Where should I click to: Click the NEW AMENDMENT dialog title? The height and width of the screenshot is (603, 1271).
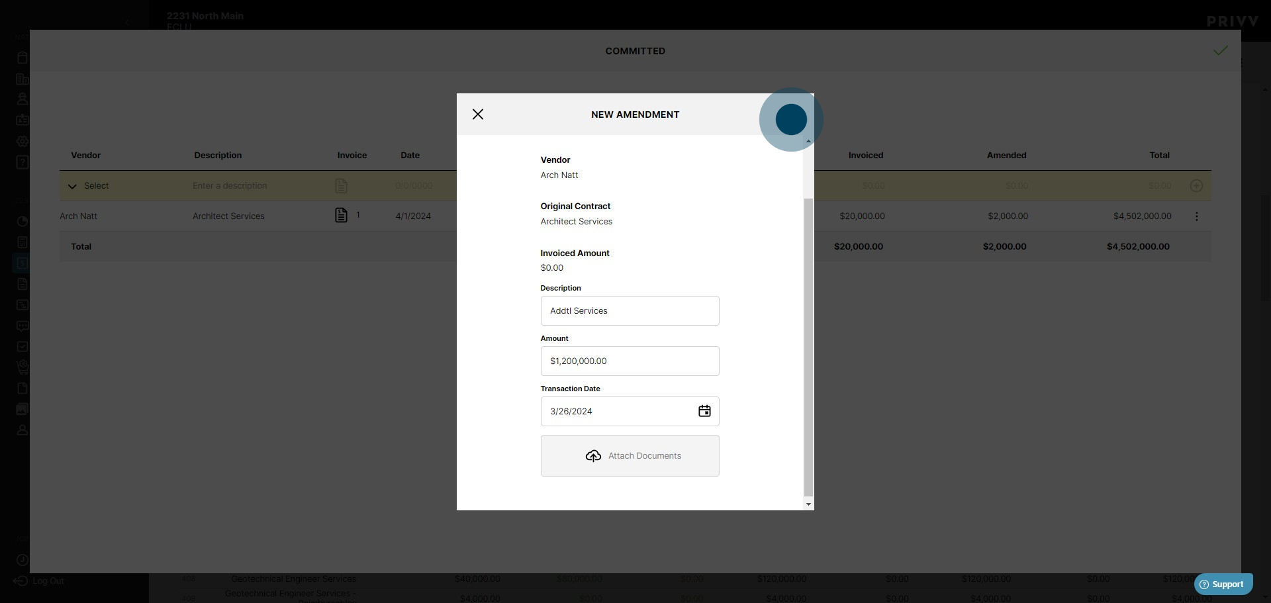[635, 115]
